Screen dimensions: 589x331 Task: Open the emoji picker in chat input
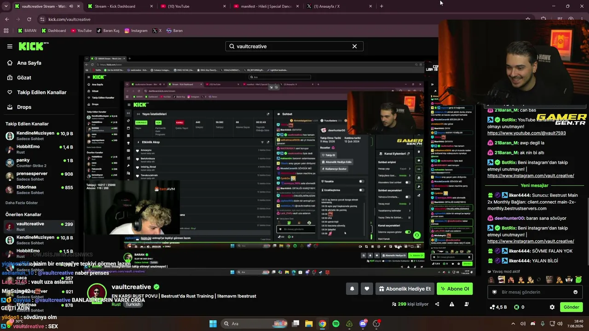tap(575, 292)
